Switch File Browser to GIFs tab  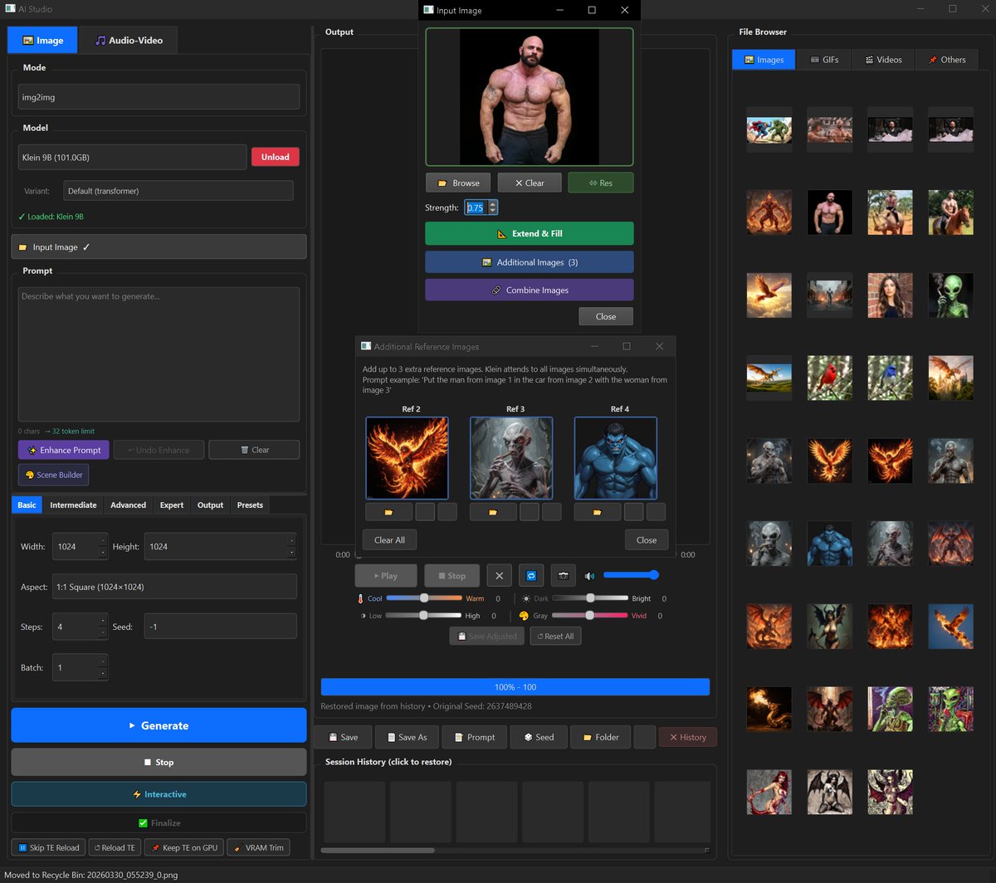pos(825,60)
